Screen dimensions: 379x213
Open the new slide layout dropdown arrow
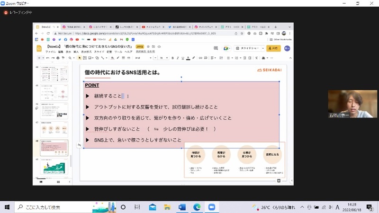tap(43, 58)
